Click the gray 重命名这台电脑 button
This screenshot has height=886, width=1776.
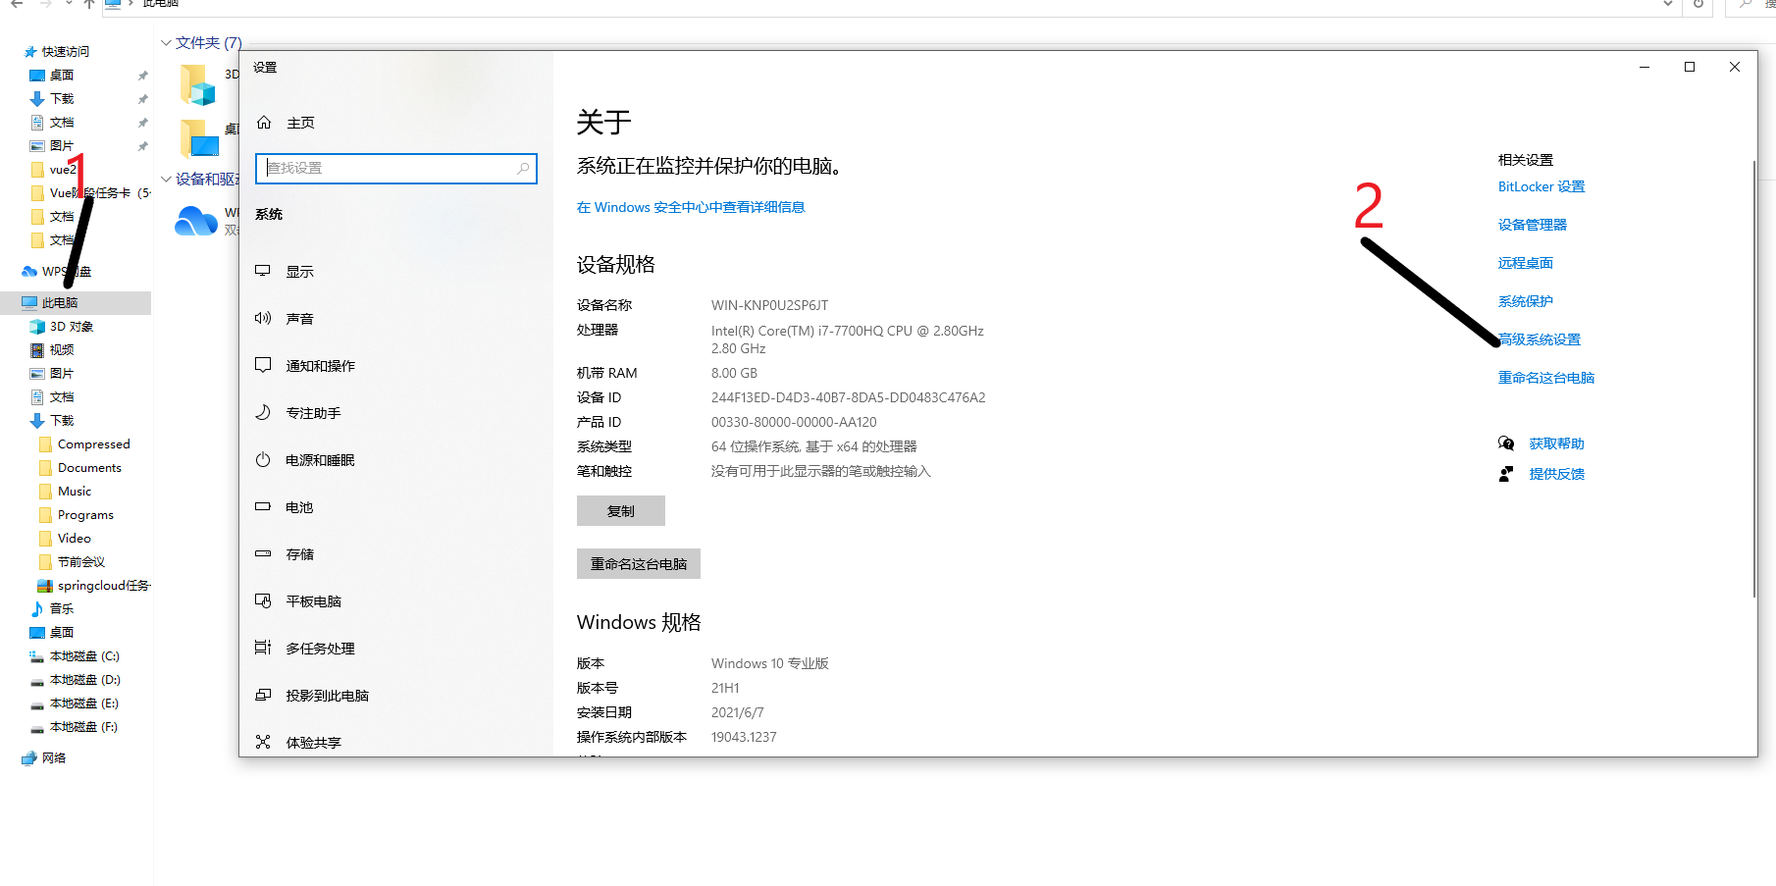[x=639, y=564]
